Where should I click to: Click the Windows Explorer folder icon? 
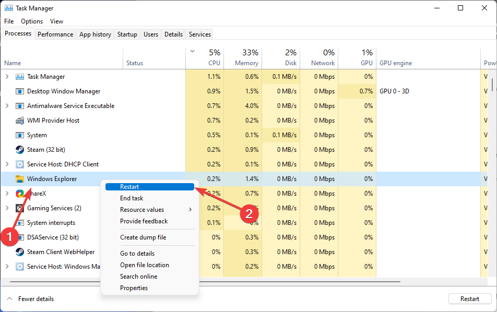(x=20, y=178)
